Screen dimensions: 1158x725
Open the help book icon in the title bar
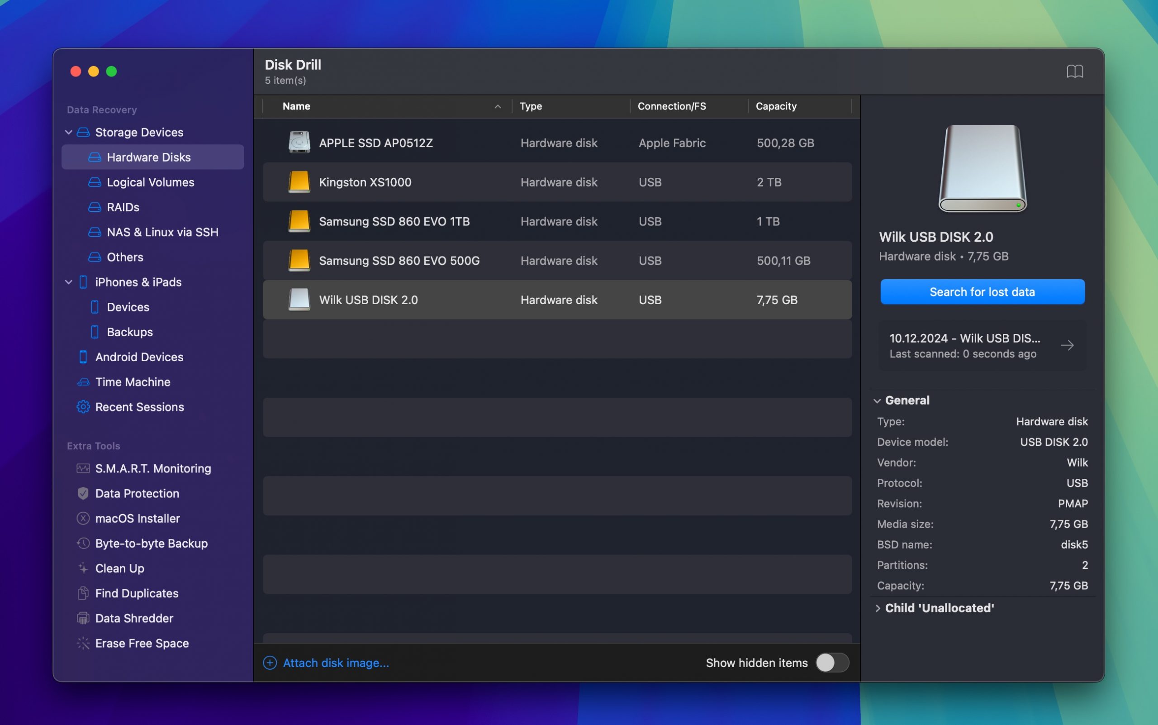1075,72
